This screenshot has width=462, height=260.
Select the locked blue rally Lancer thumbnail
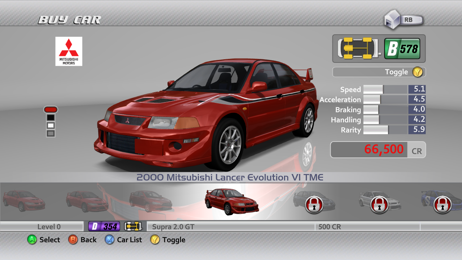441,201
